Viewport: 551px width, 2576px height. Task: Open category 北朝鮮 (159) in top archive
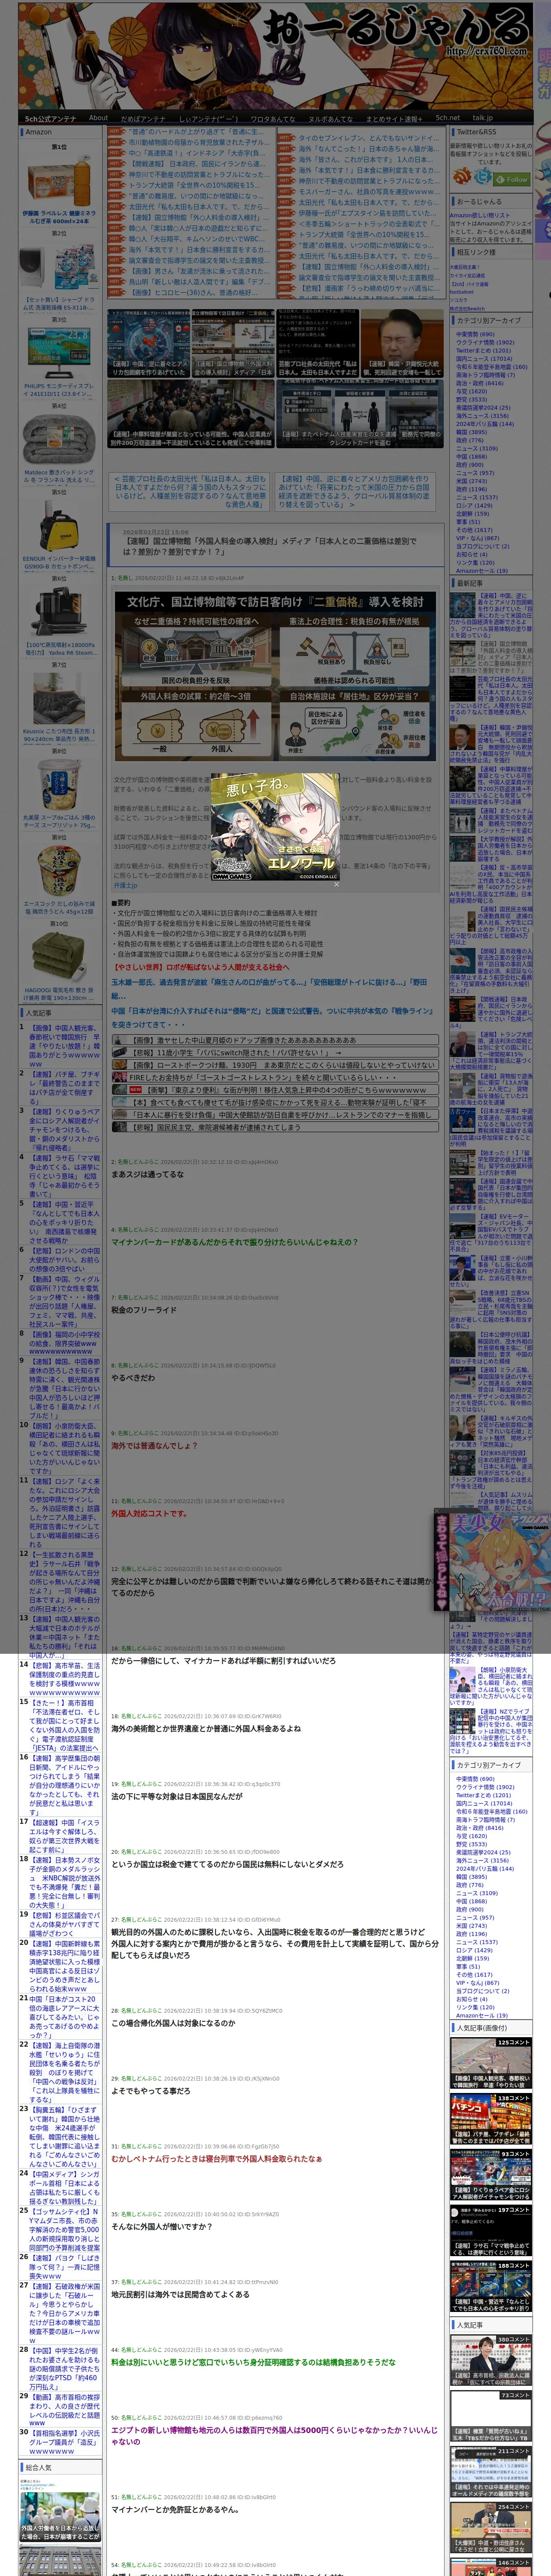pos(472,514)
